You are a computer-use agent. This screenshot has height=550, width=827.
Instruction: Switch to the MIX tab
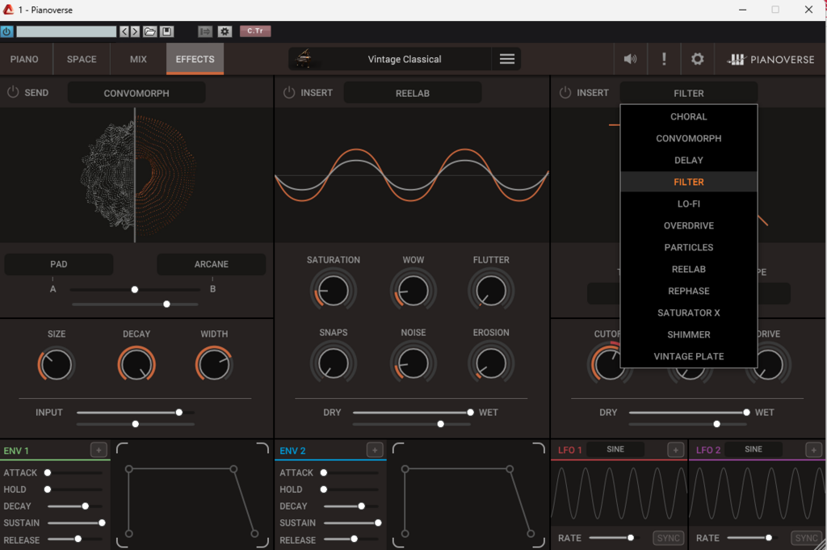click(x=138, y=59)
